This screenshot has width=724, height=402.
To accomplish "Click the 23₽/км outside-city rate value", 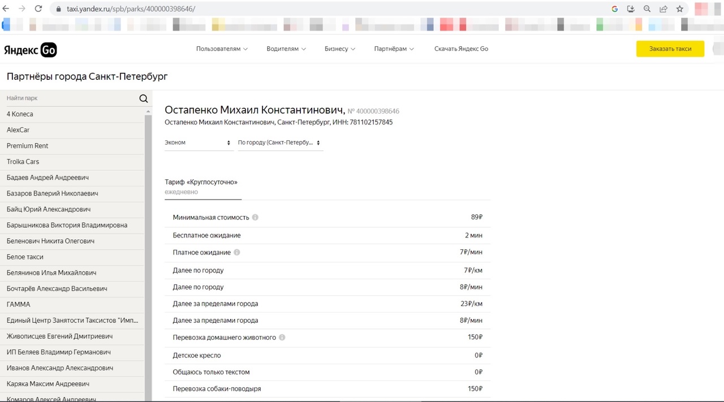I will 471,304.
